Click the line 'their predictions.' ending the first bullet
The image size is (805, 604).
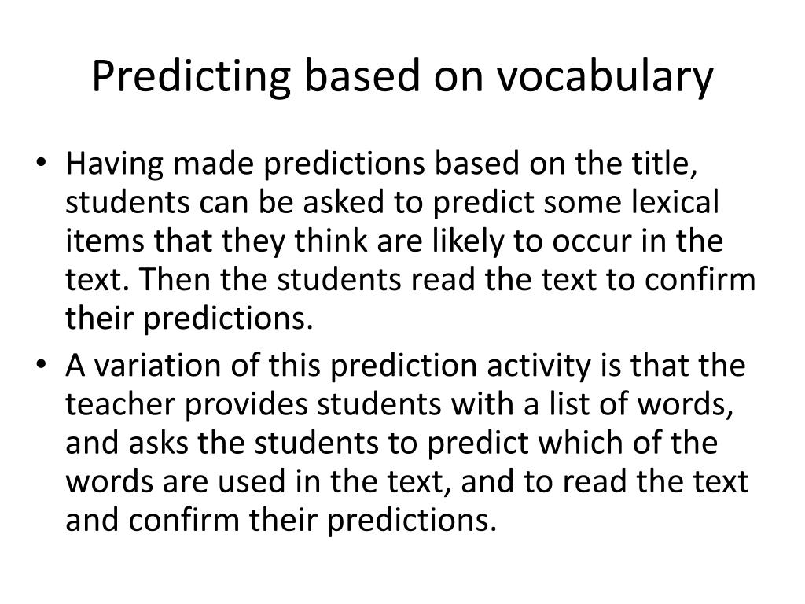coord(189,319)
